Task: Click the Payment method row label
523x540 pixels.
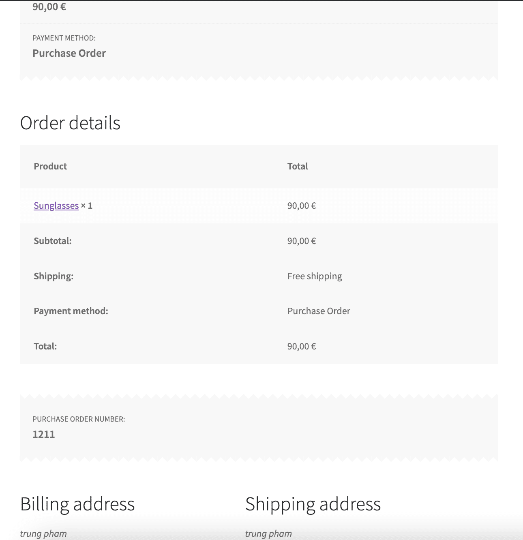Action: (71, 311)
